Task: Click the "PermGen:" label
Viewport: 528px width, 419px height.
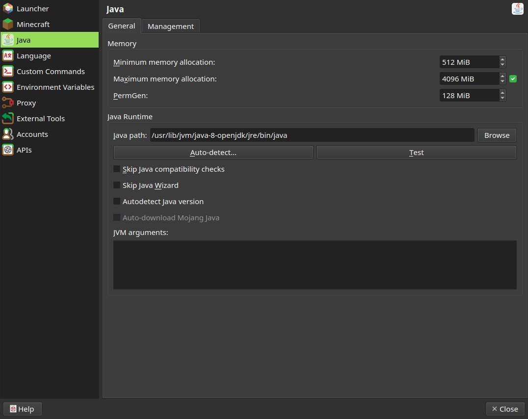Action: (131, 96)
